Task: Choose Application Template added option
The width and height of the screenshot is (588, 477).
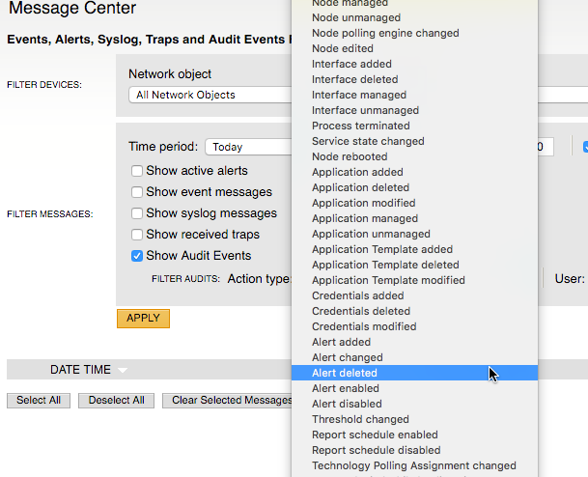Action: click(414, 249)
